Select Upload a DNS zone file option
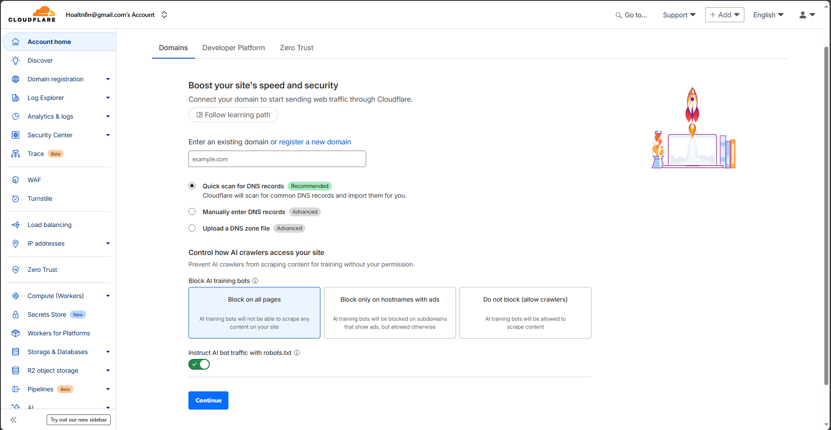 tap(192, 228)
